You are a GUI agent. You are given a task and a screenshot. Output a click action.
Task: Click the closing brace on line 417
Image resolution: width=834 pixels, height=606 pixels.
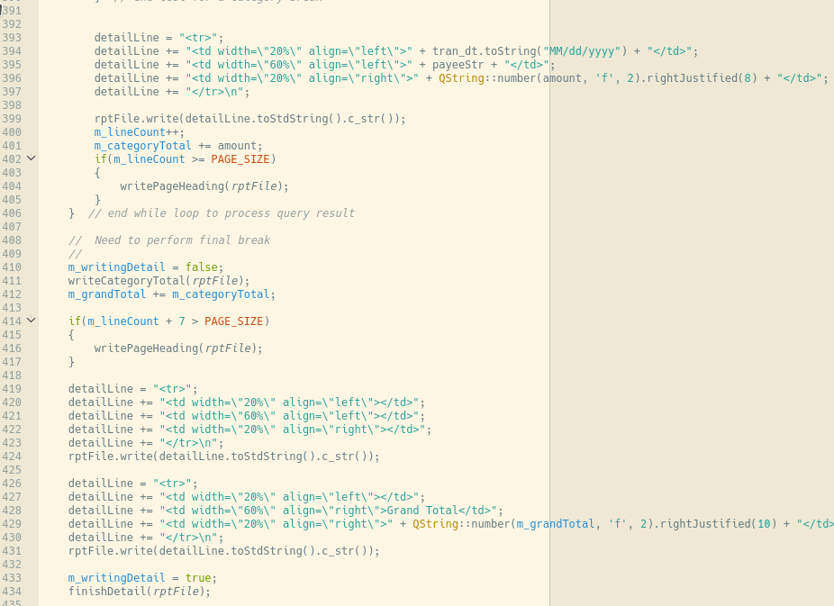click(72, 361)
